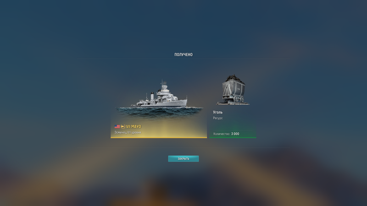The image size is (367, 206).
Task: Select the coal cart reward image
Action: tap(233, 89)
